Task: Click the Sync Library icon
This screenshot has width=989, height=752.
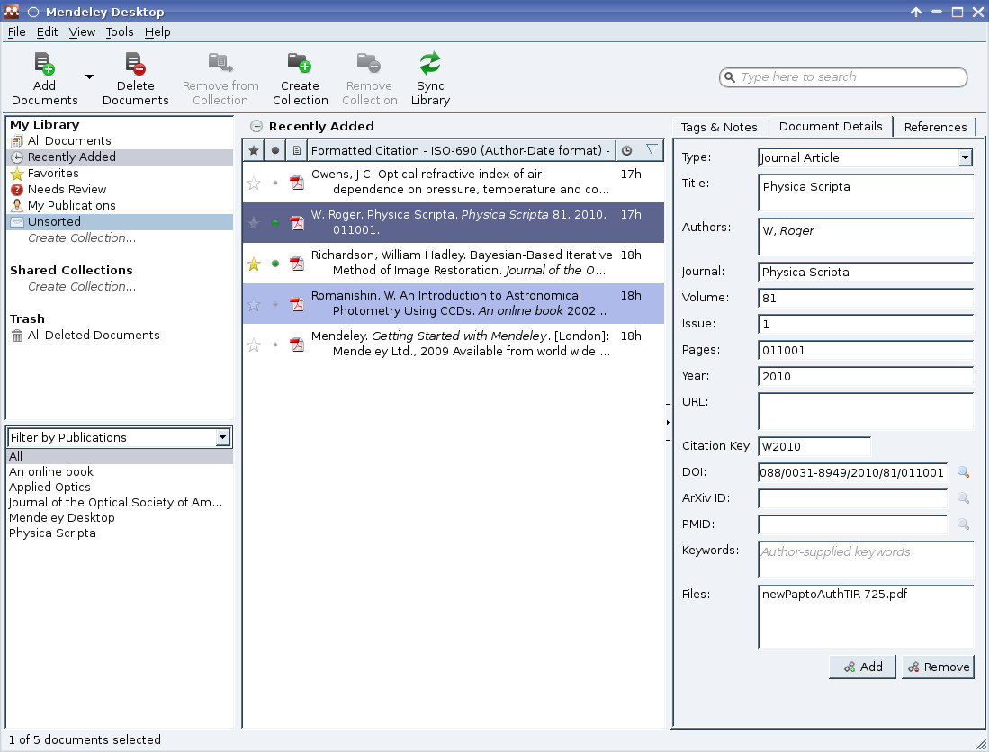Action: [430, 63]
